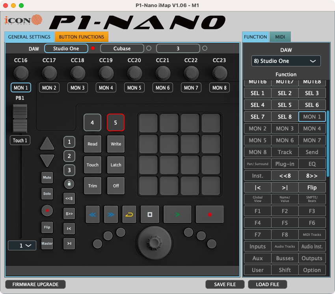Switch to the Button Functions tab

(82, 37)
